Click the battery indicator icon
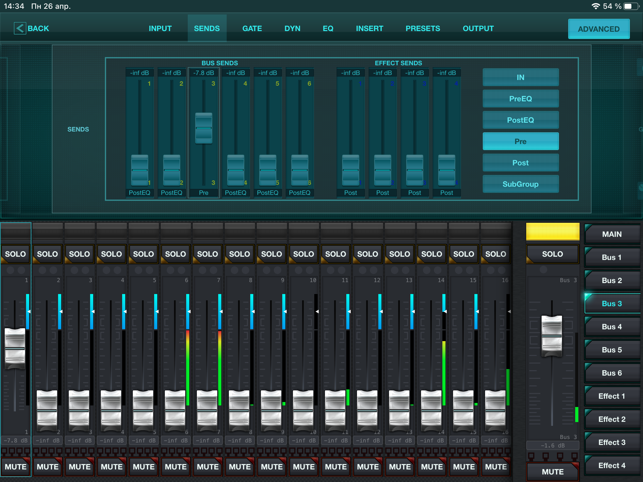643x482 pixels. [x=631, y=6]
